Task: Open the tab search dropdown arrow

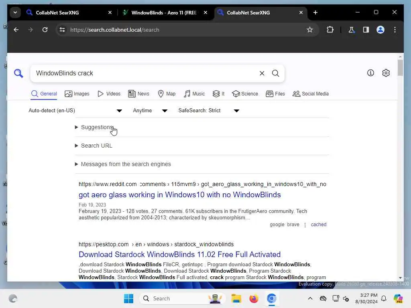Action: (x=15, y=12)
